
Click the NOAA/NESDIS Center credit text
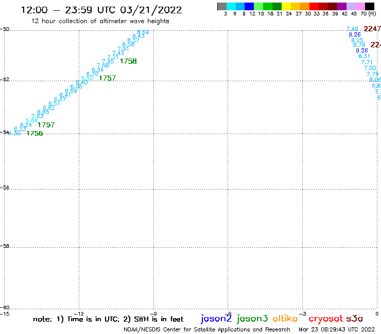coord(207,329)
